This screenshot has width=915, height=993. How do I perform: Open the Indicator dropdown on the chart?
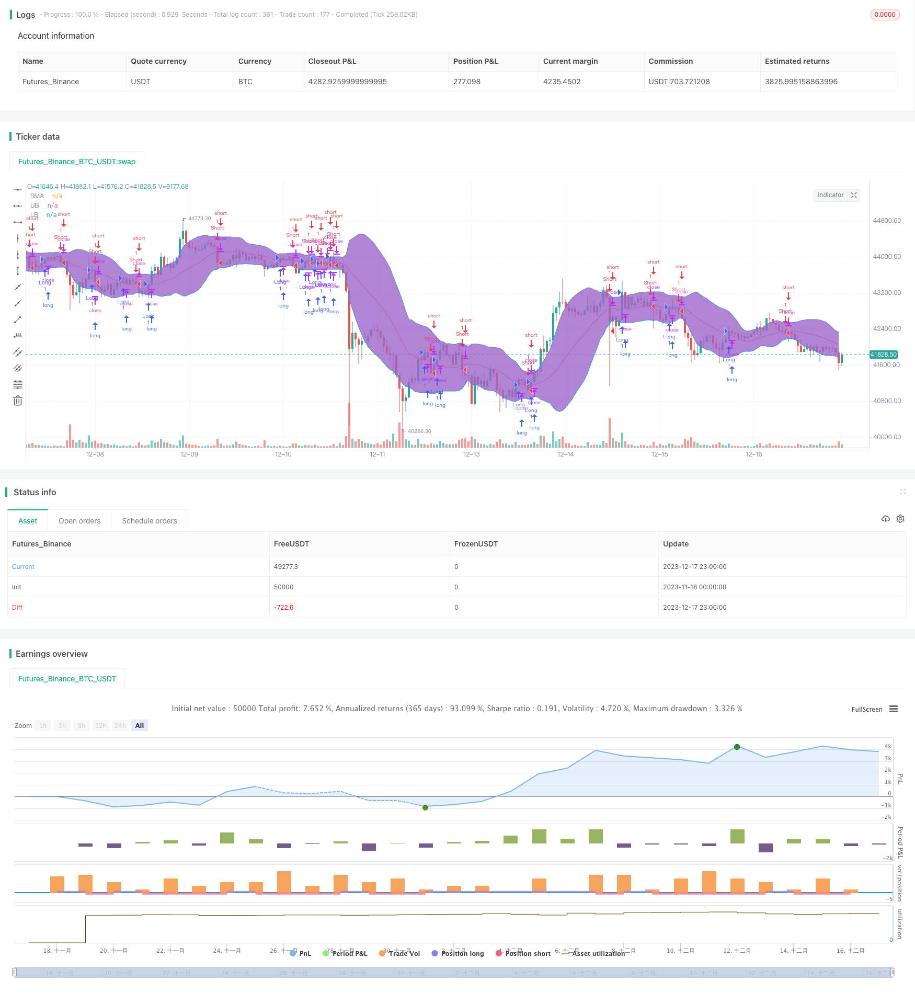830,195
